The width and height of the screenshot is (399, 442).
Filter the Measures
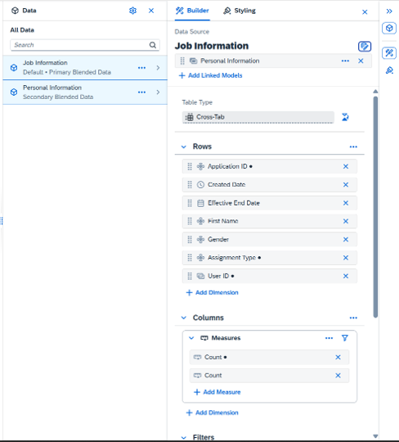pos(345,338)
